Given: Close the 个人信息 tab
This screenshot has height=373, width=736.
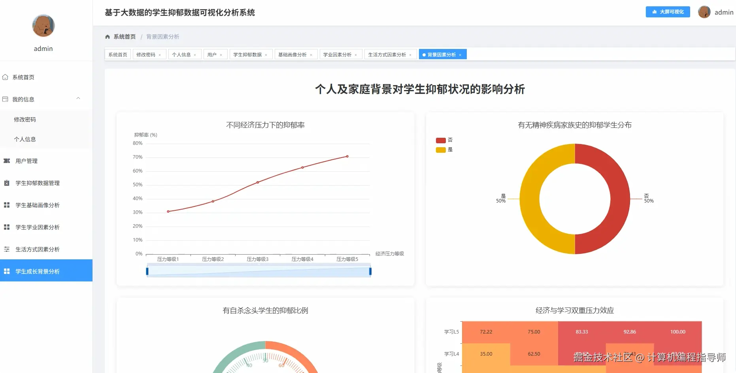Looking at the screenshot, I should [x=195, y=55].
